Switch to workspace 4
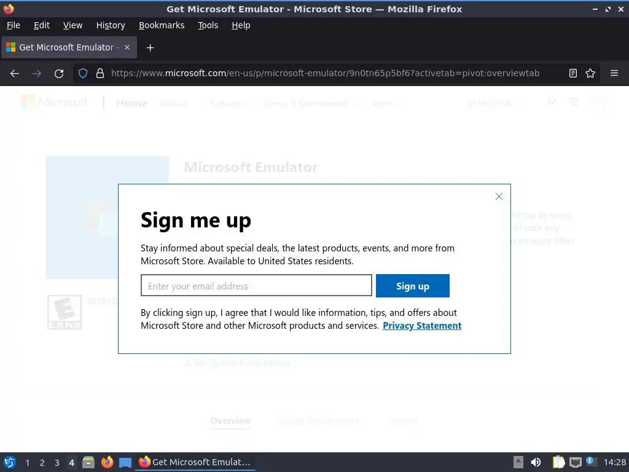 click(x=71, y=463)
